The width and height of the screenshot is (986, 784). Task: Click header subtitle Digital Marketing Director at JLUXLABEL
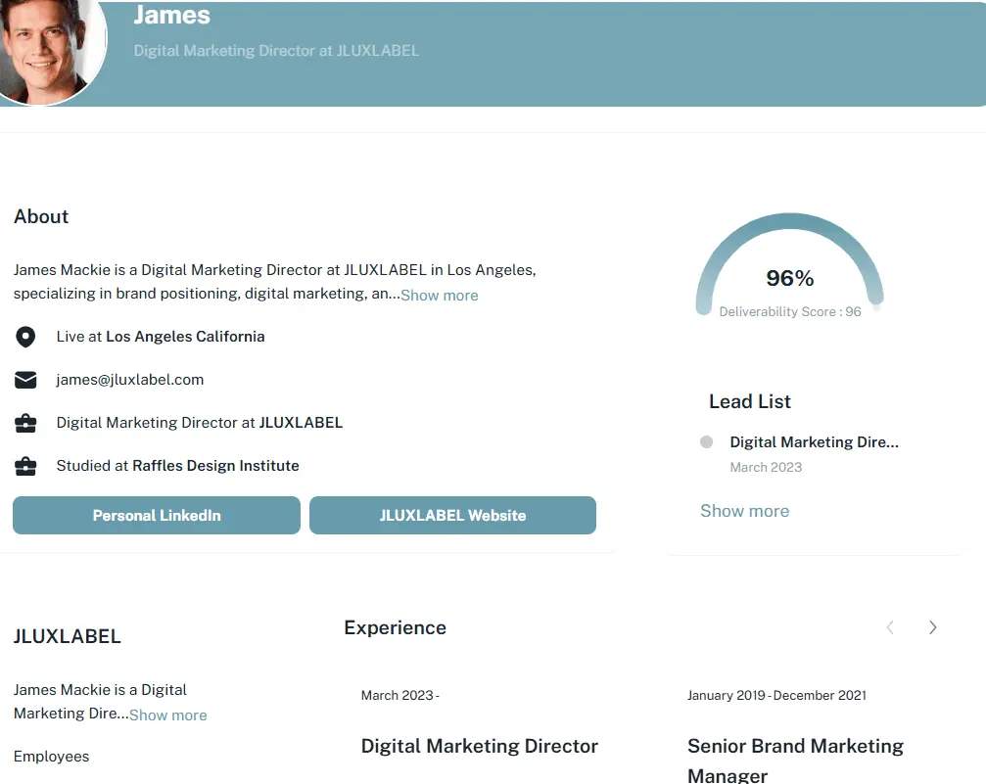click(276, 51)
